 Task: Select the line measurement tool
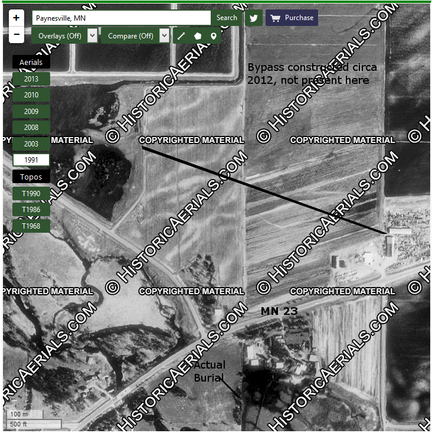tap(182, 36)
